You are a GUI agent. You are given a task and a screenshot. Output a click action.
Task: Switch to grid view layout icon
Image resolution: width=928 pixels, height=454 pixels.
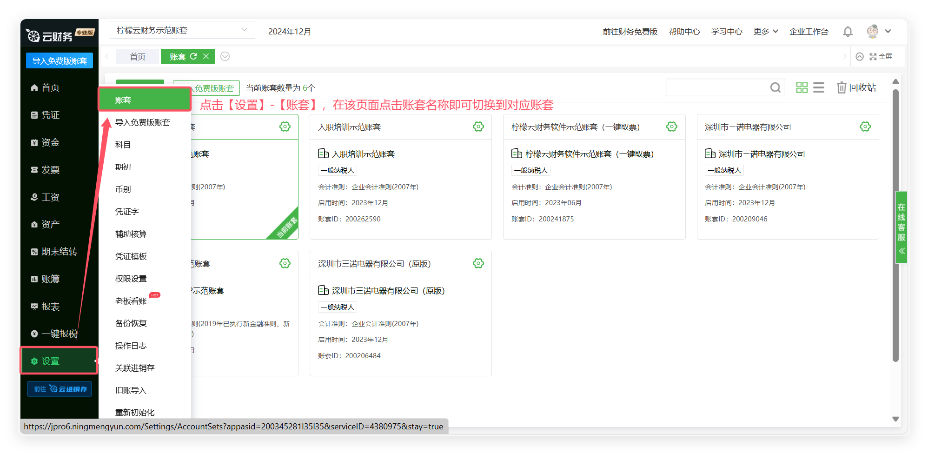pyautogui.click(x=802, y=87)
